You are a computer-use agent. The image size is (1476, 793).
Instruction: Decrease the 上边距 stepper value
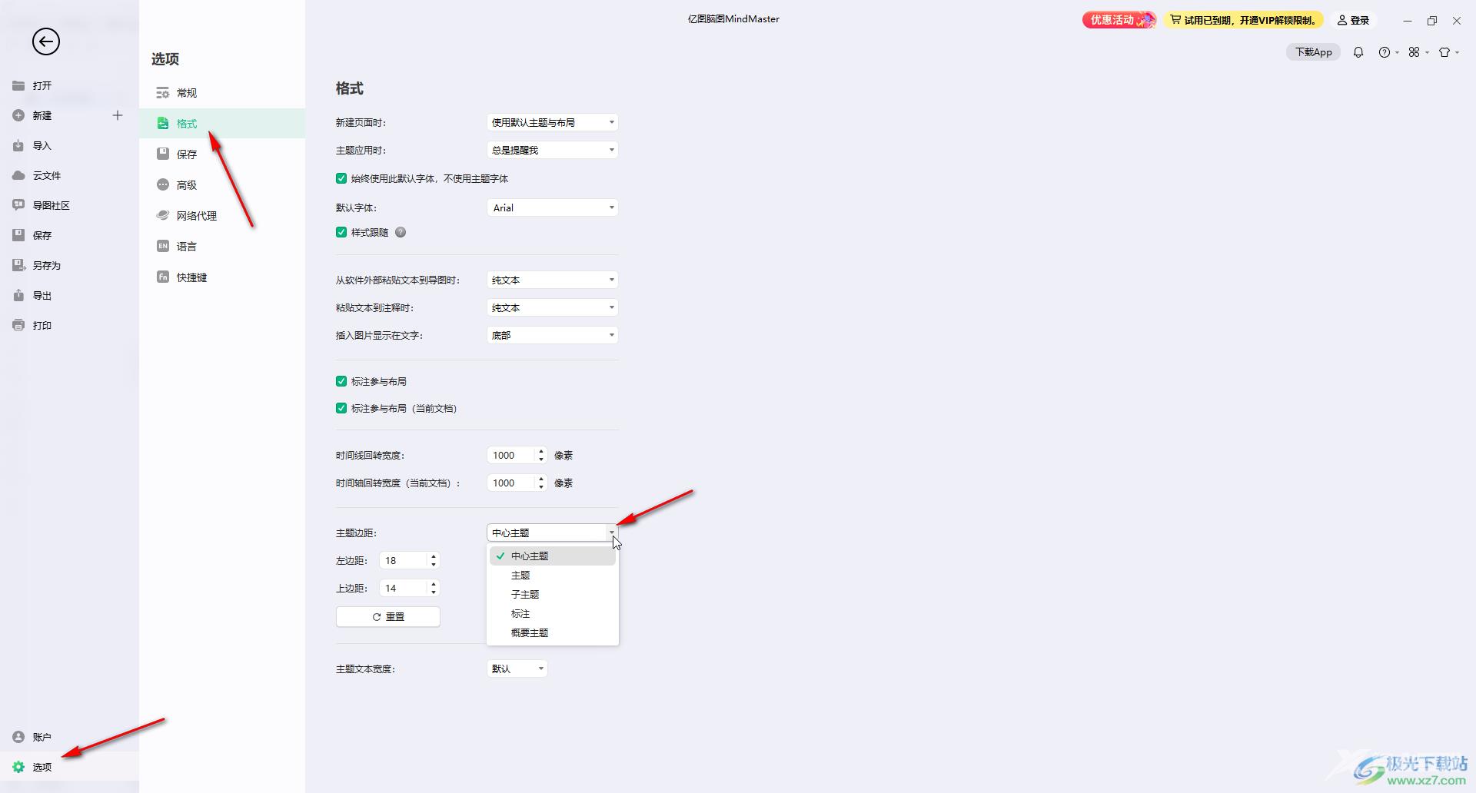coord(434,592)
